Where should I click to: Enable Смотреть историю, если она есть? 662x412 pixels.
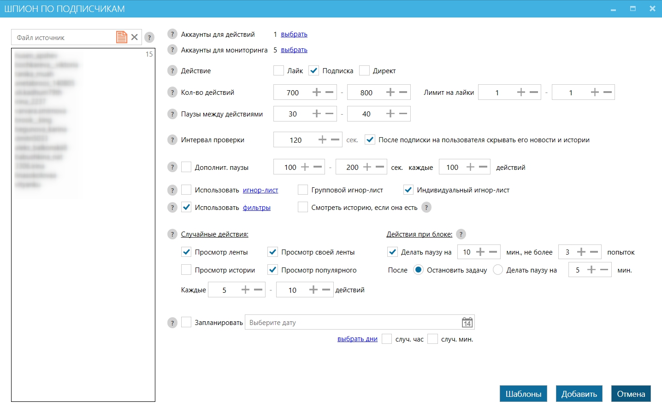tap(303, 207)
